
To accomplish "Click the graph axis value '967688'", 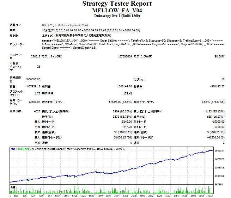I will tap(219, 185).
